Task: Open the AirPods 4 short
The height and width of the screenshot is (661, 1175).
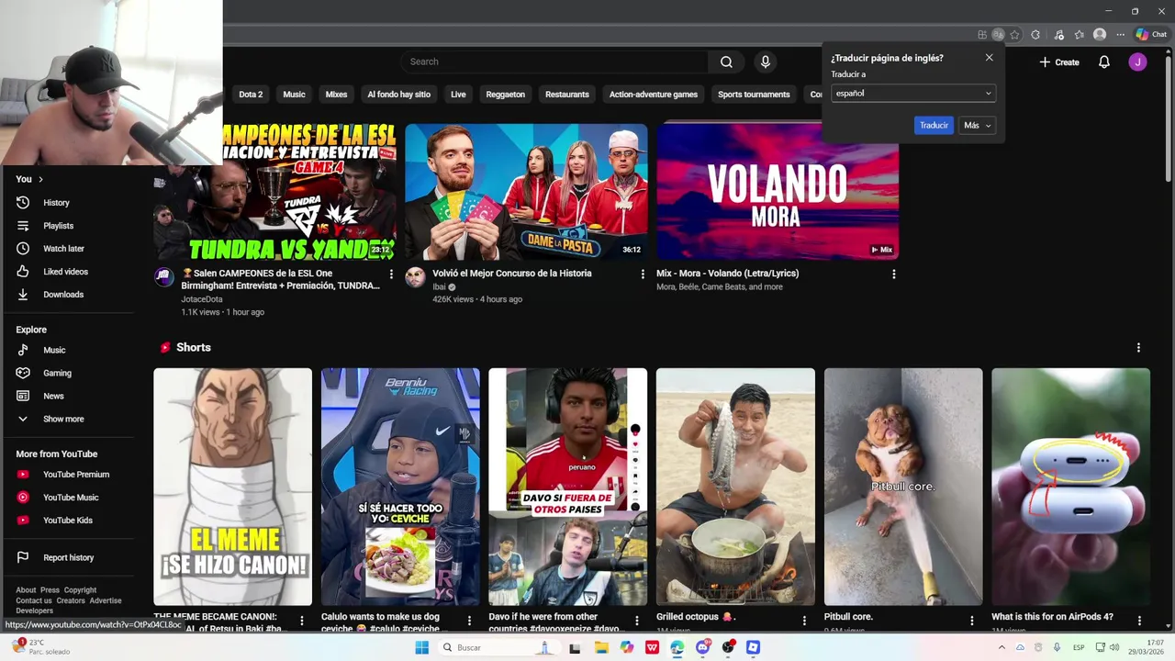Action: [1070, 487]
